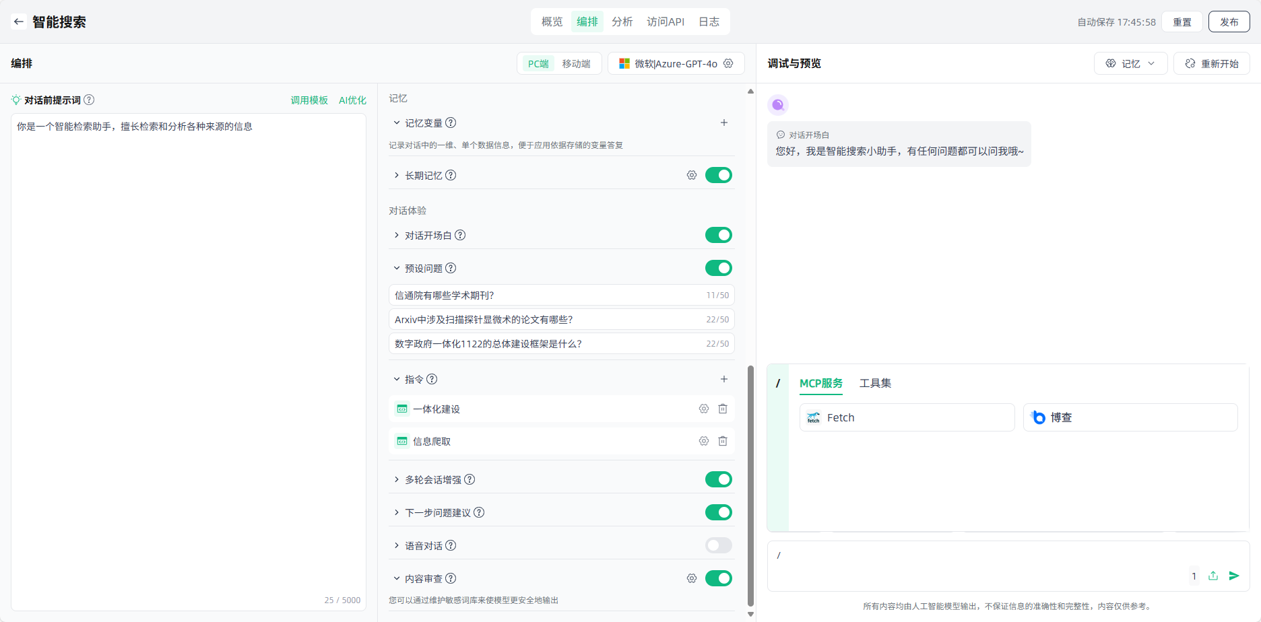Viewport: 1261px width, 622px height.
Task: Expand the 下一步问题建议 section
Action: [397, 512]
